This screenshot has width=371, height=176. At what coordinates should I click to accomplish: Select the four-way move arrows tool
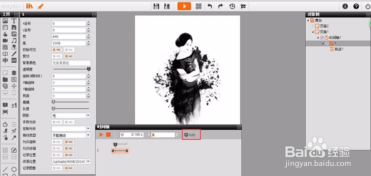(14, 86)
